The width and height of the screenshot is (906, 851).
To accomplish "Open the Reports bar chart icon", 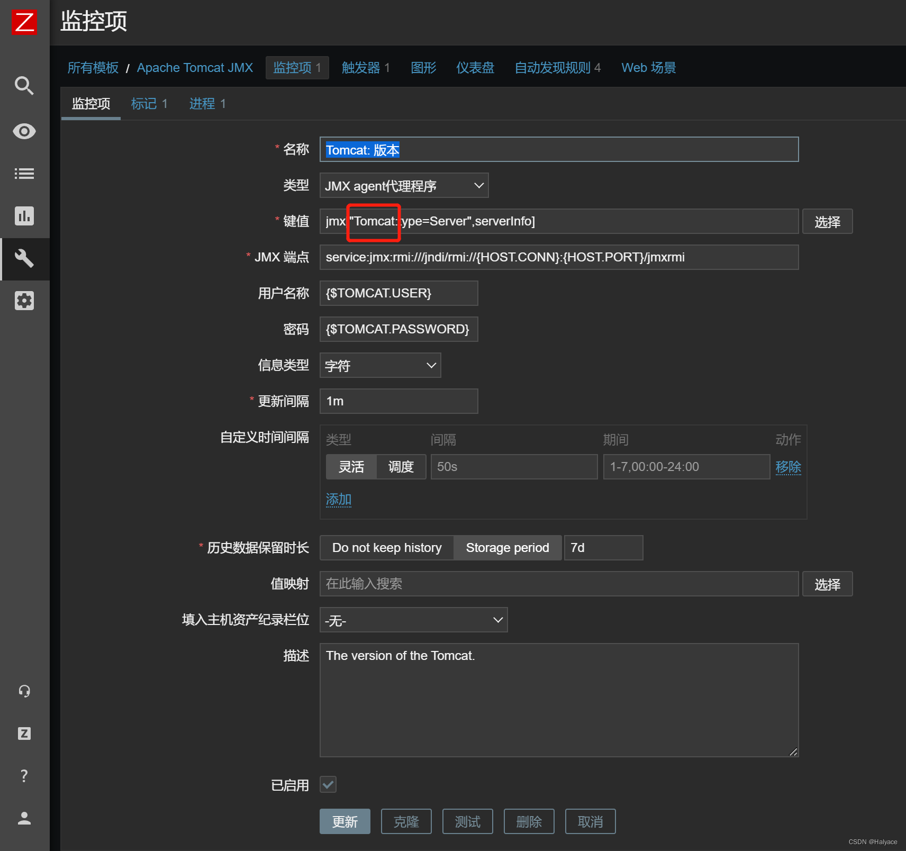I will pos(24,216).
